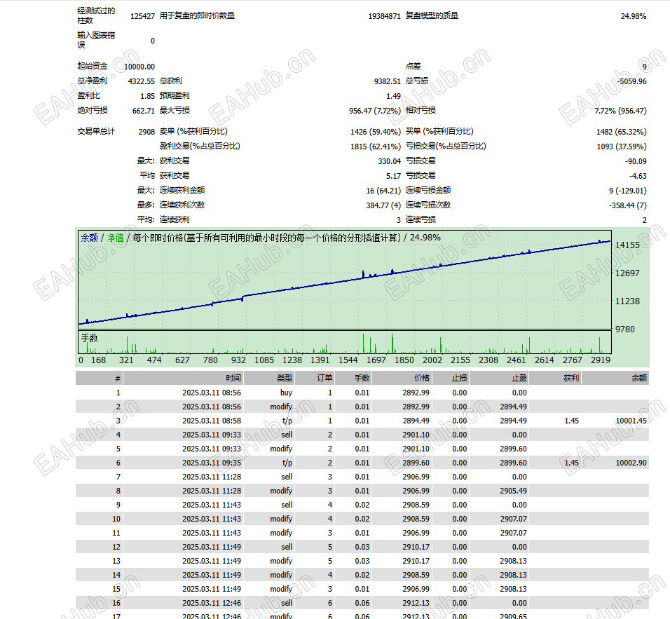This screenshot has width=670, height=619.
Task: Click the 止盈 column header
Action: 519,378
